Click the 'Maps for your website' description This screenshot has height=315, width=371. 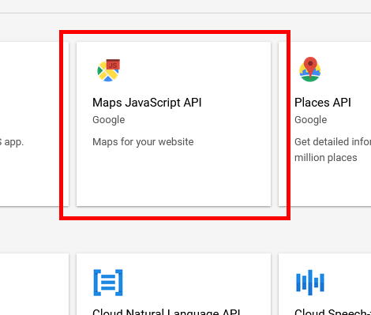pos(143,142)
